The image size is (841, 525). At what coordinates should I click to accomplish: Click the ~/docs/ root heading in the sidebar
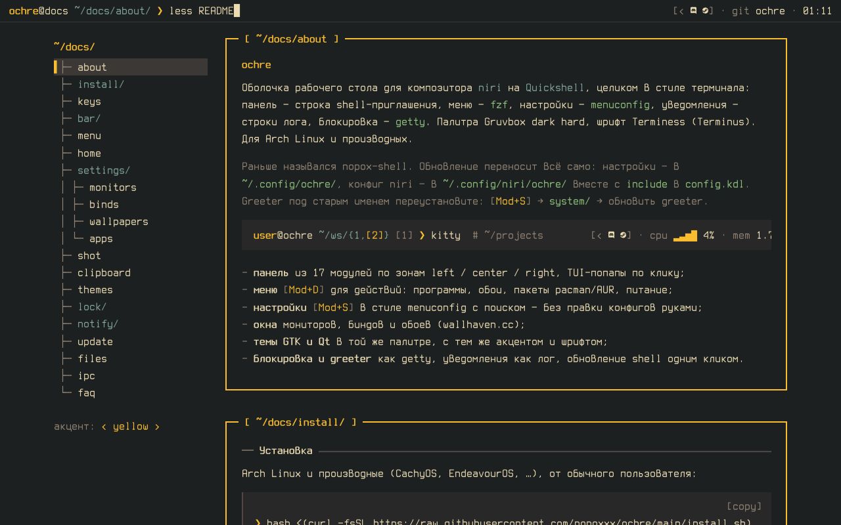[x=74, y=47]
